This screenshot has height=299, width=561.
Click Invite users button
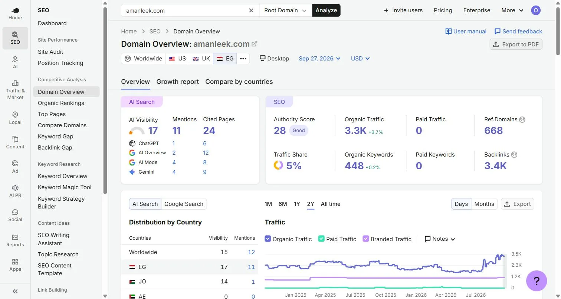(x=403, y=10)
